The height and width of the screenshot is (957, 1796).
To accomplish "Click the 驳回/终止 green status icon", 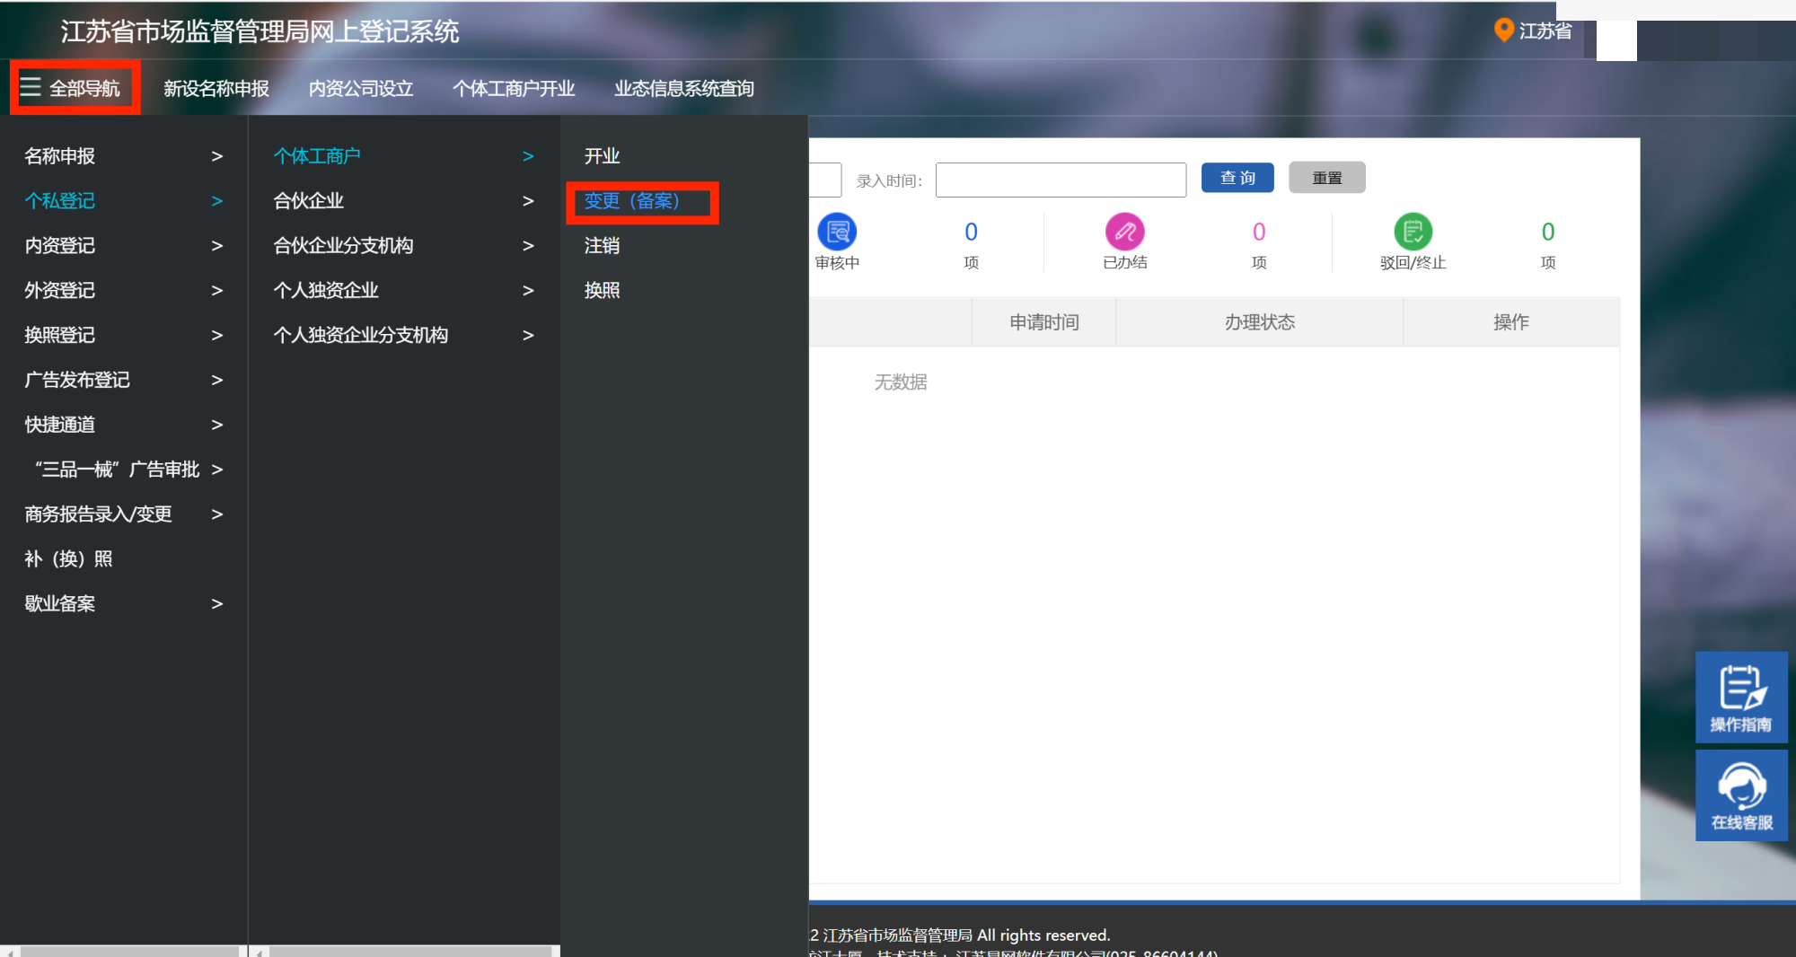I will point(1413,232).
